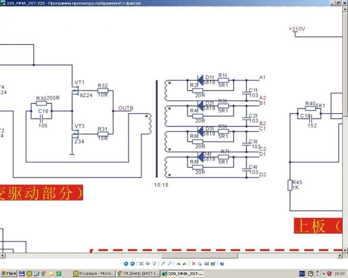The image size is (348, 278).
Task: Zoom in on the schematic
Action: pos(163,264)
